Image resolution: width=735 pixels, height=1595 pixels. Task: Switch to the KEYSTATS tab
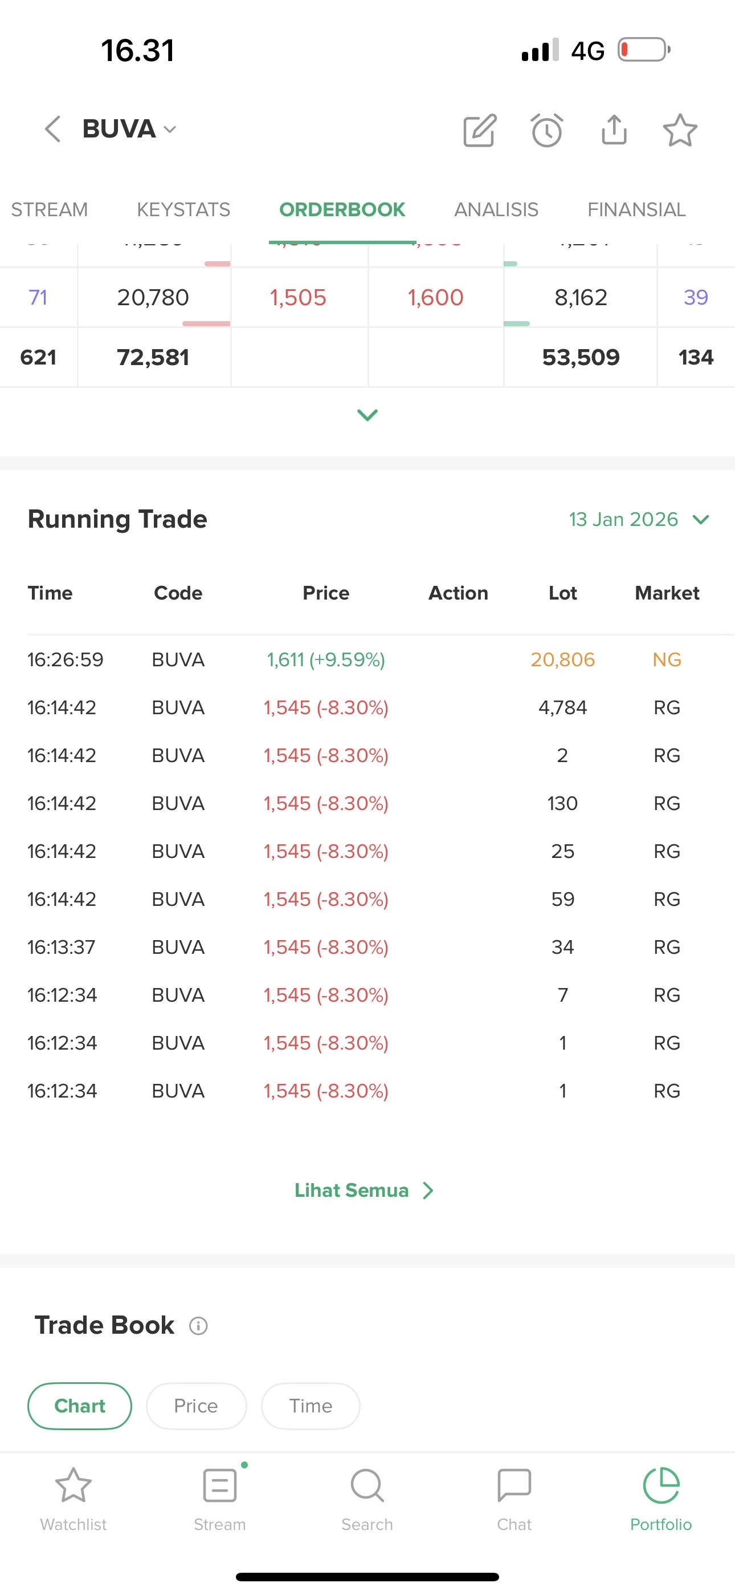[183, 210]
